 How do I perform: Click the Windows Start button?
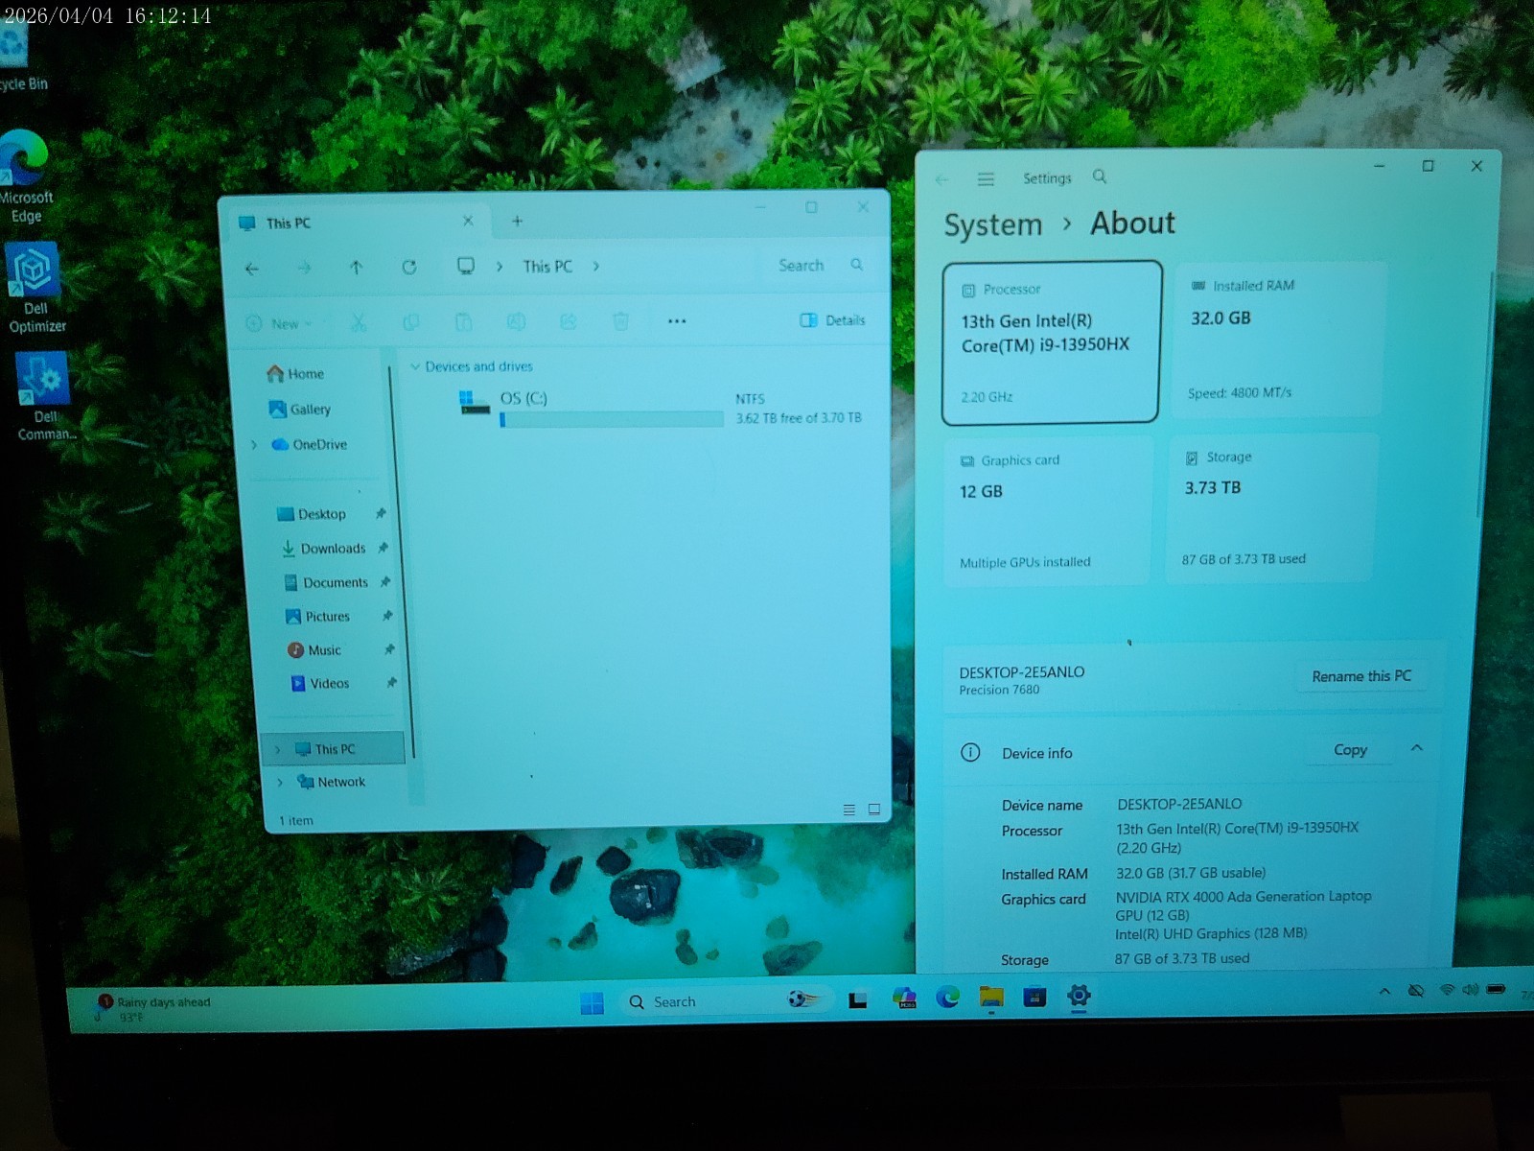tap(593, 1002)
